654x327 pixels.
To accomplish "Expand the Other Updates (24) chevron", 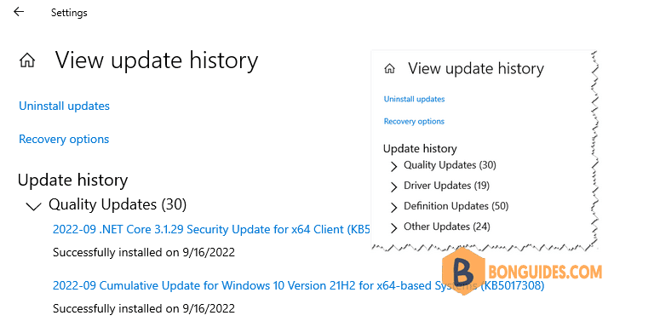I will click(393, 227).
